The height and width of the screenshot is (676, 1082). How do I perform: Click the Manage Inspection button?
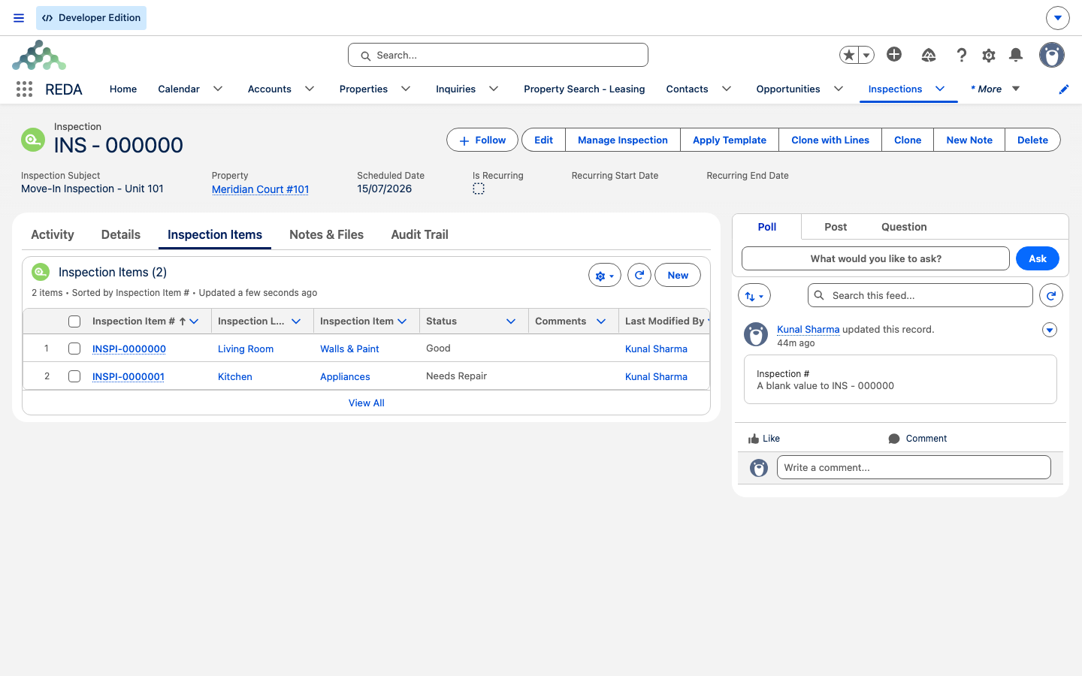[623, 140]
